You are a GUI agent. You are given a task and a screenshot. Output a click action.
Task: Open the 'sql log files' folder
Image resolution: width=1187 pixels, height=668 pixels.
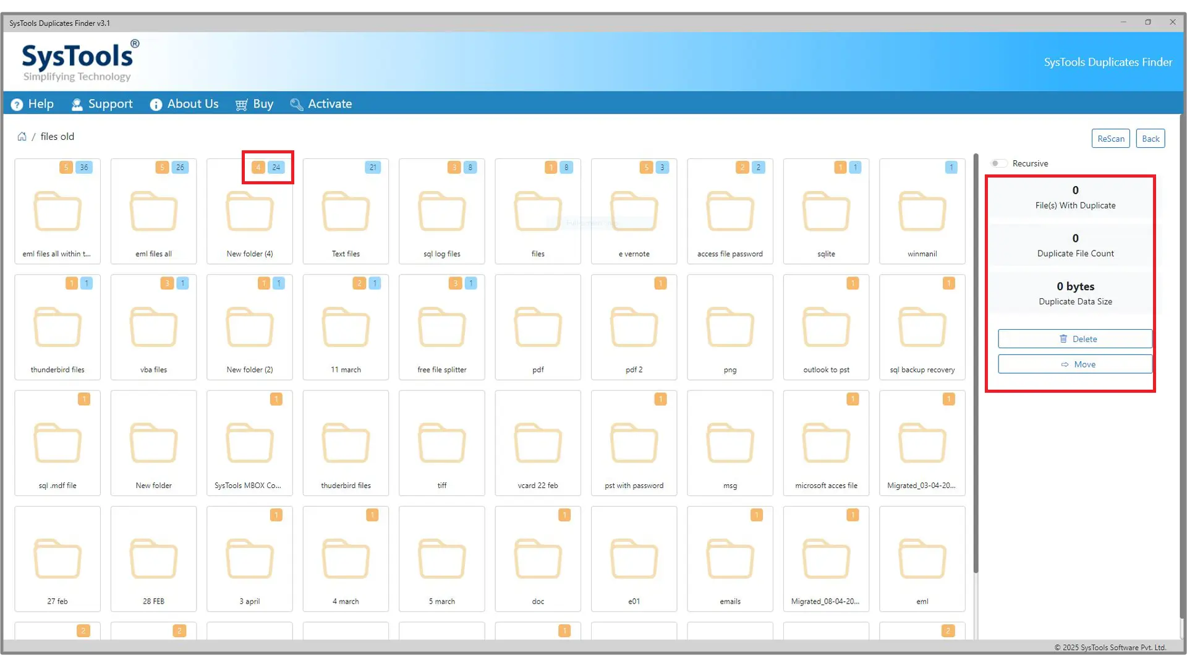[442, 212]
